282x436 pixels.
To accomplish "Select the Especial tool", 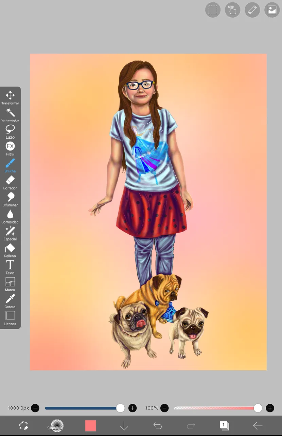I will (10, 234).
